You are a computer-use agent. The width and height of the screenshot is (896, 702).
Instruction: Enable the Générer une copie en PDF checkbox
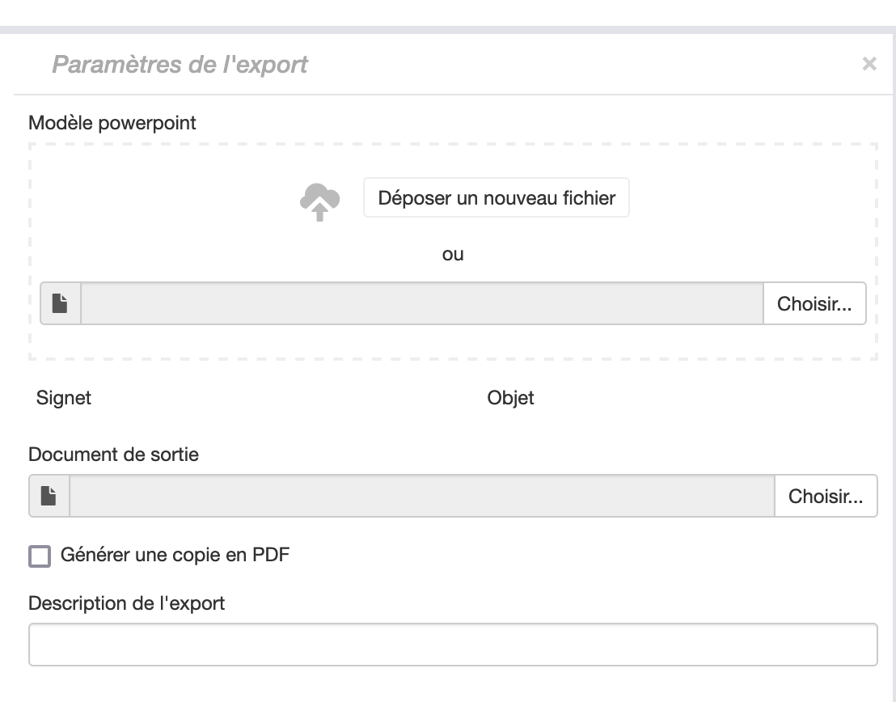(x=40, y=556)
